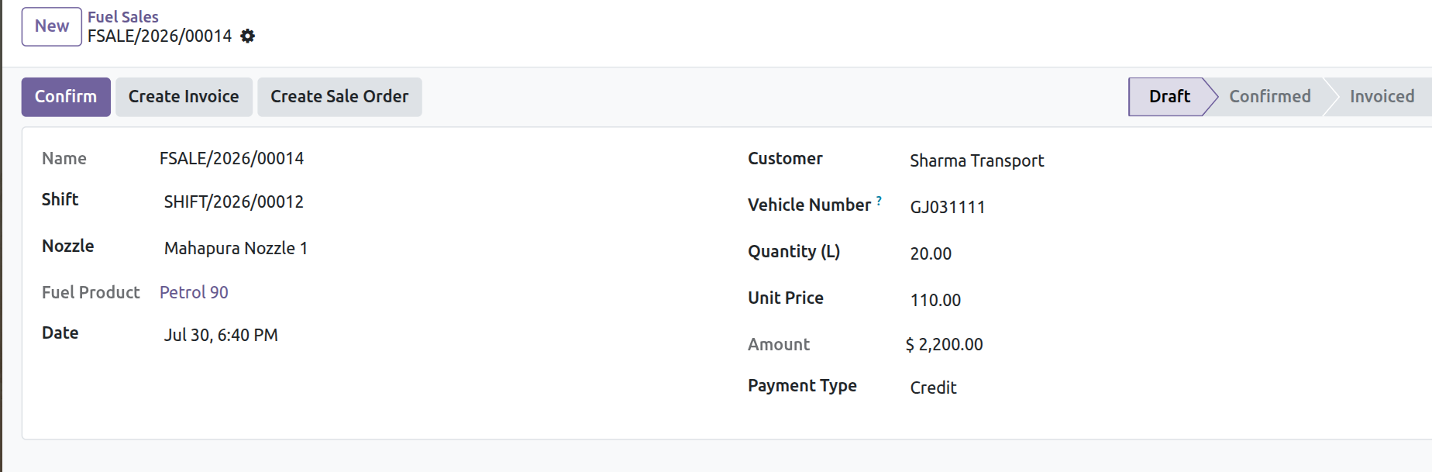Open the Fuel Sales breadcrumb link
The image size is (1432, 472).
coord(122,16)
